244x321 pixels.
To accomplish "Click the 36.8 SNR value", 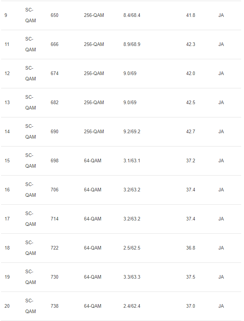I will 191,248.
